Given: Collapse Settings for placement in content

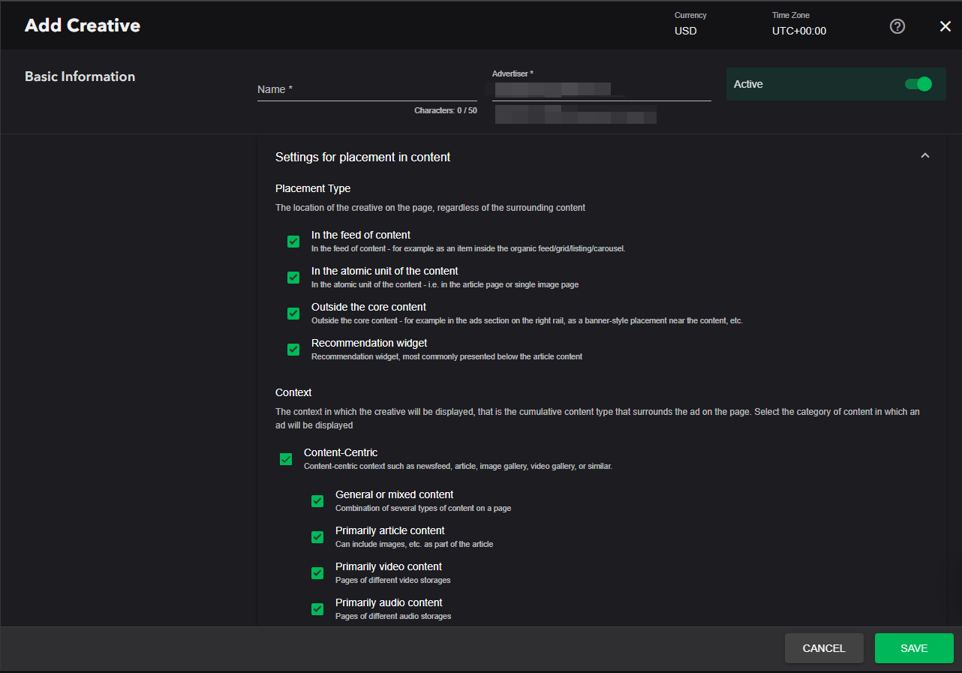Looking at the screenshot, I should [924, 156].
